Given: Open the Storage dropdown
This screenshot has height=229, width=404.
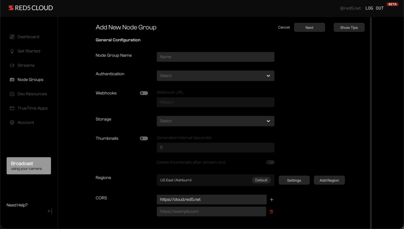Looking at the screenshot, I should coord(215,121).
